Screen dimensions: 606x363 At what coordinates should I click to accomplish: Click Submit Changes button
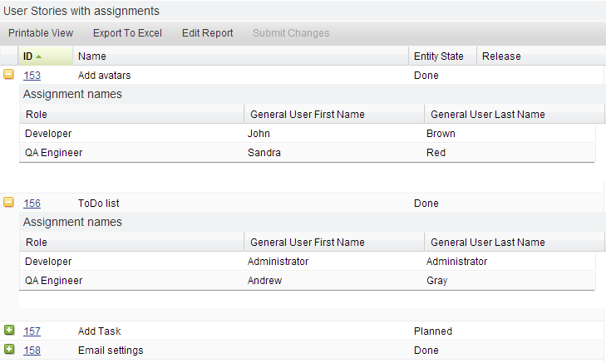click(x=291, y=33)
